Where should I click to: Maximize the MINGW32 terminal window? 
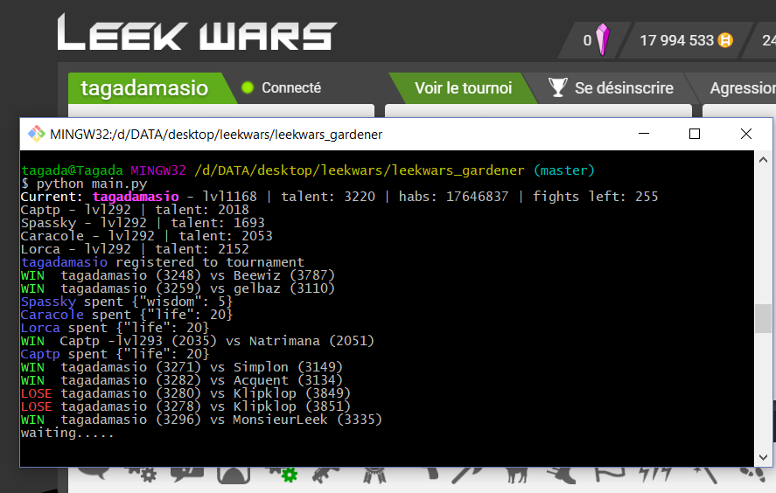[695, 134]
